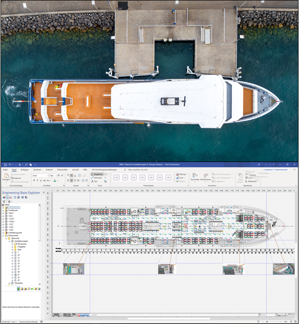Select the stern deck detail thumbnail
The image size is (299, 324).
pos(74,269)
